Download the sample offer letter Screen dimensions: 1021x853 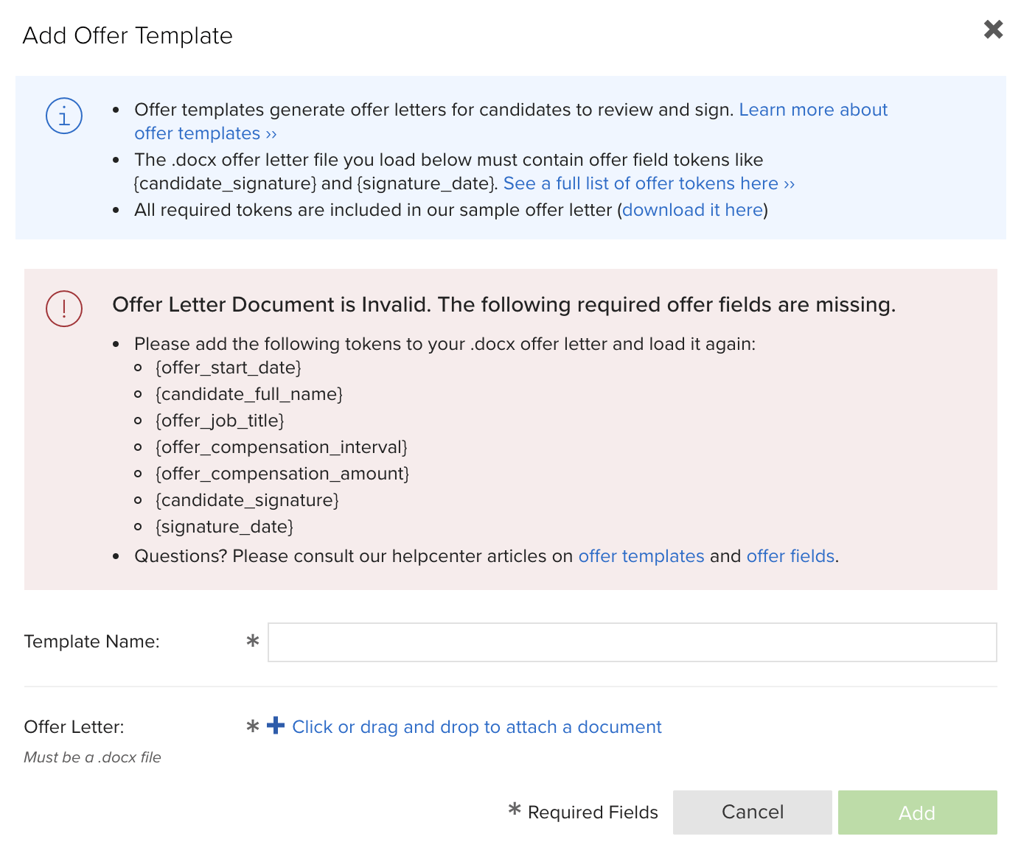[x=691, y=210]
